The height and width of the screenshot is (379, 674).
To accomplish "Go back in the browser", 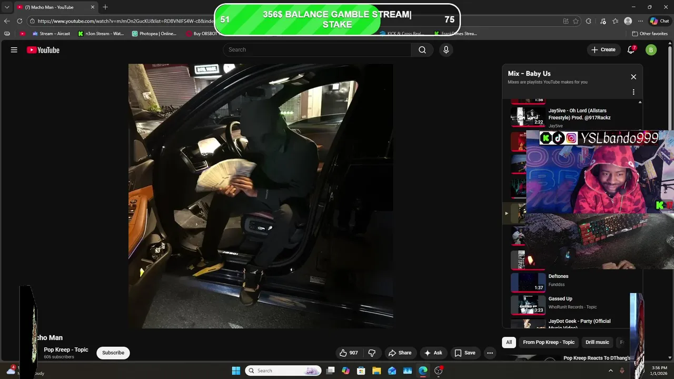I will tap(7, 21).
